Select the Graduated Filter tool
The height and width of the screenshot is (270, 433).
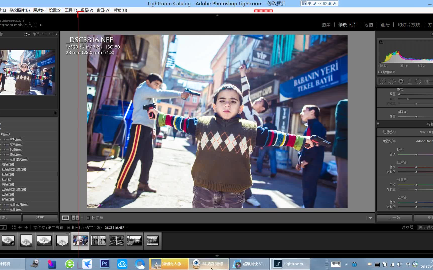tap(409, 81)
